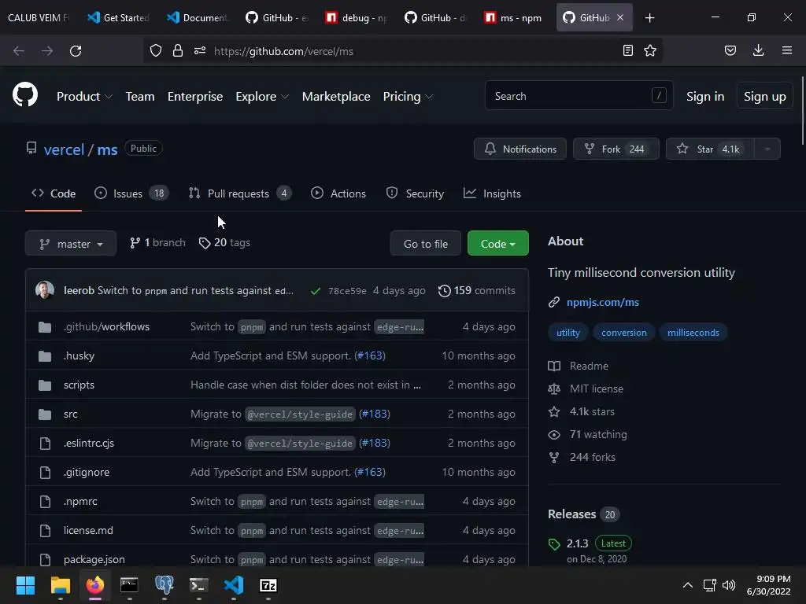Open Firefox tracking protection shield icon
This screenshot has height=604, width=806.
[x=156, y=50]
